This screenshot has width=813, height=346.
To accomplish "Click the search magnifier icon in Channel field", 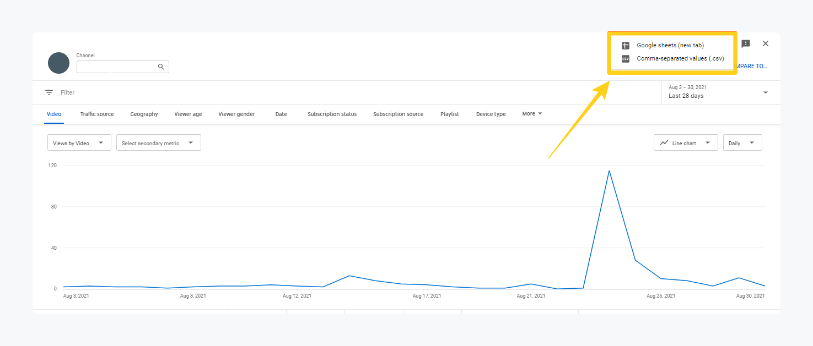I will pos(161,67).
